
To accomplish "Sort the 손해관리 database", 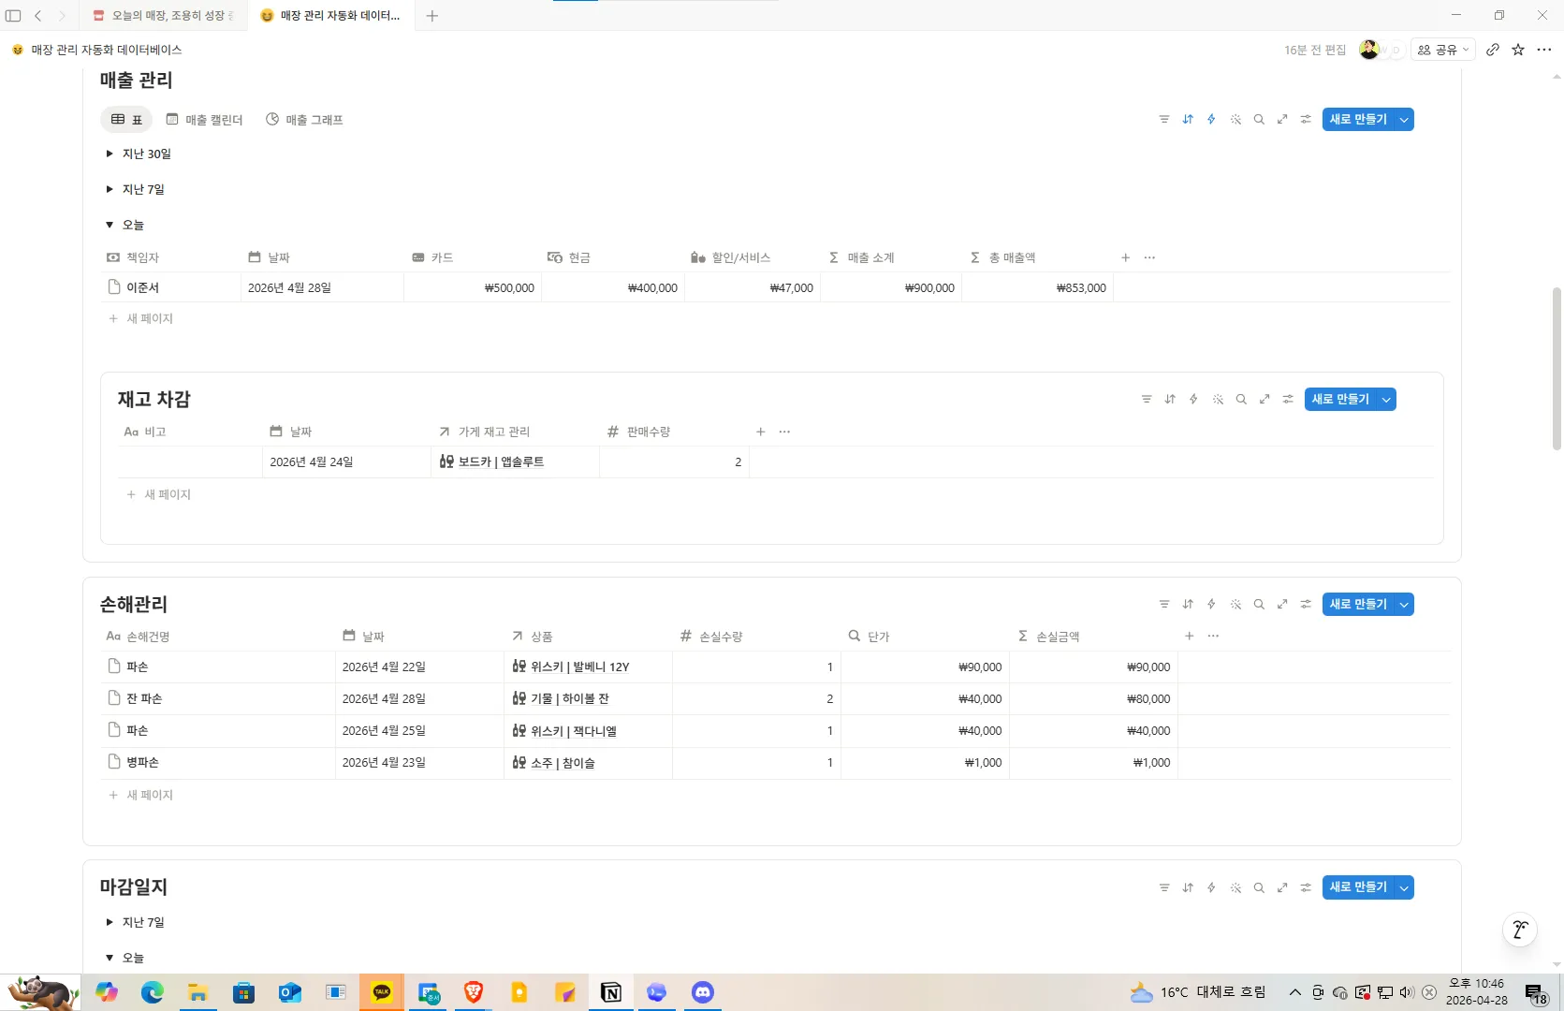I will click(x=1188, y=605).
